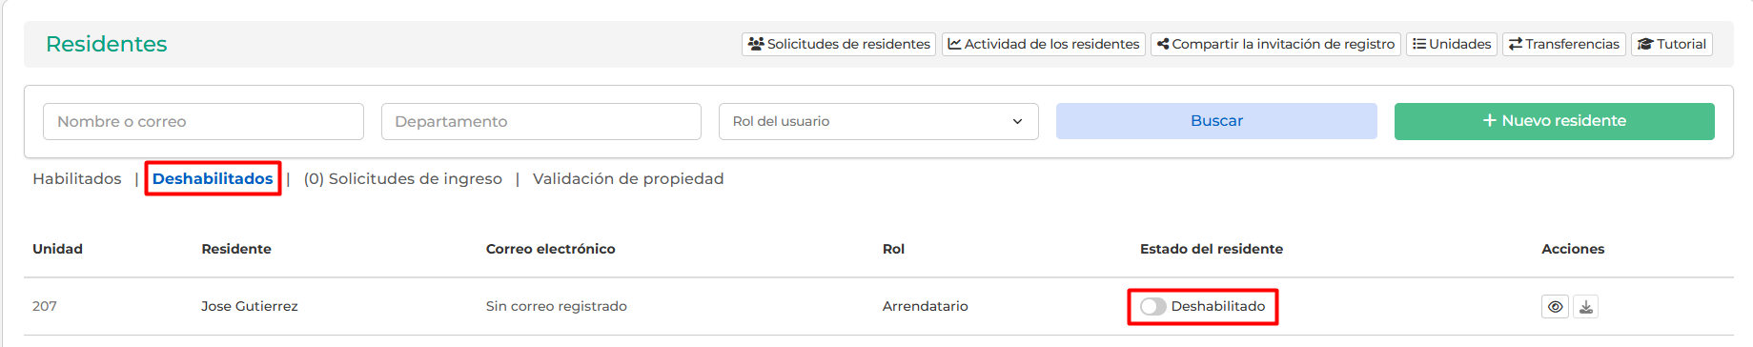Open the Unidades list button
The image size is (1753, 347).
click(x=1452, y=44)
